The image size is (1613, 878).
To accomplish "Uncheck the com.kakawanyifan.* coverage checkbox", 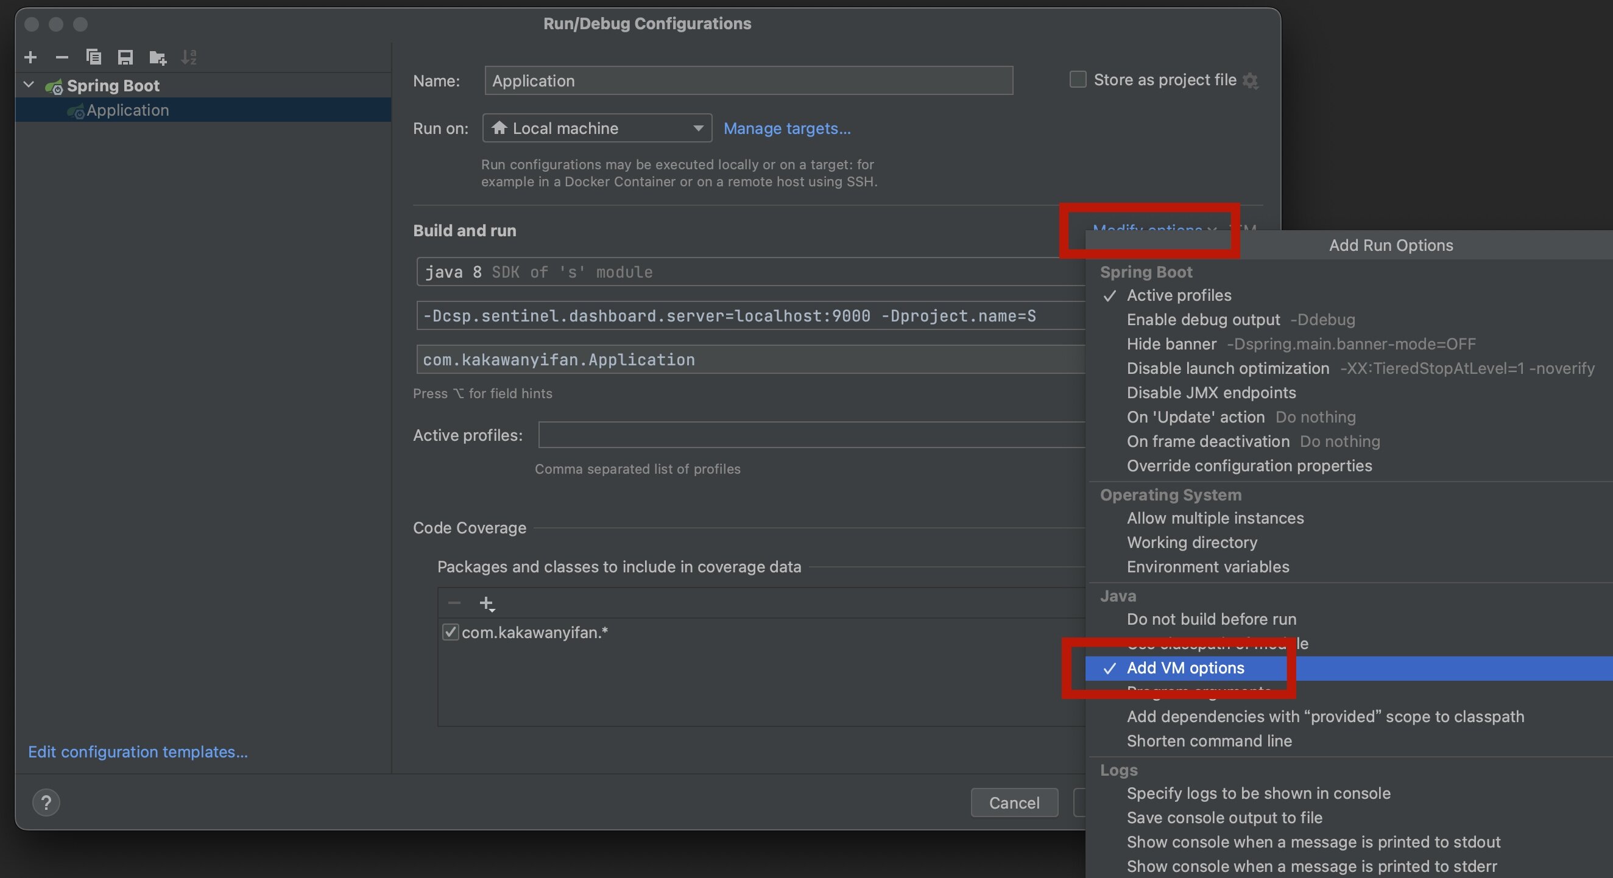I will (450, 632).
